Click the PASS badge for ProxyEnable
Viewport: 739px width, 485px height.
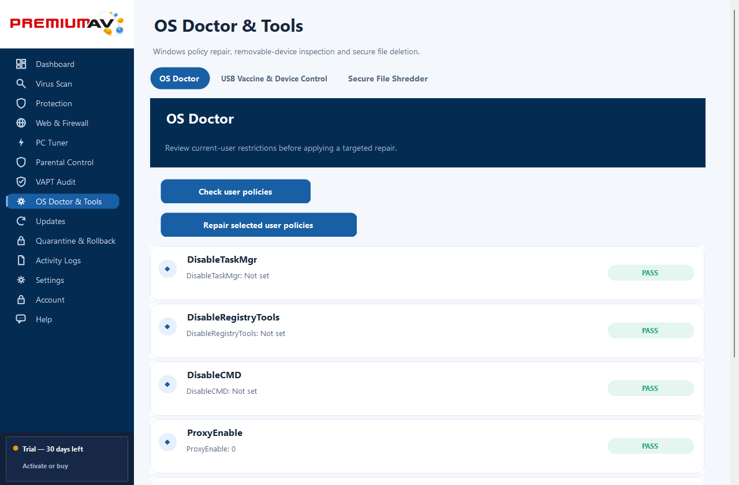pyautogui.click(x=651, y=446)
